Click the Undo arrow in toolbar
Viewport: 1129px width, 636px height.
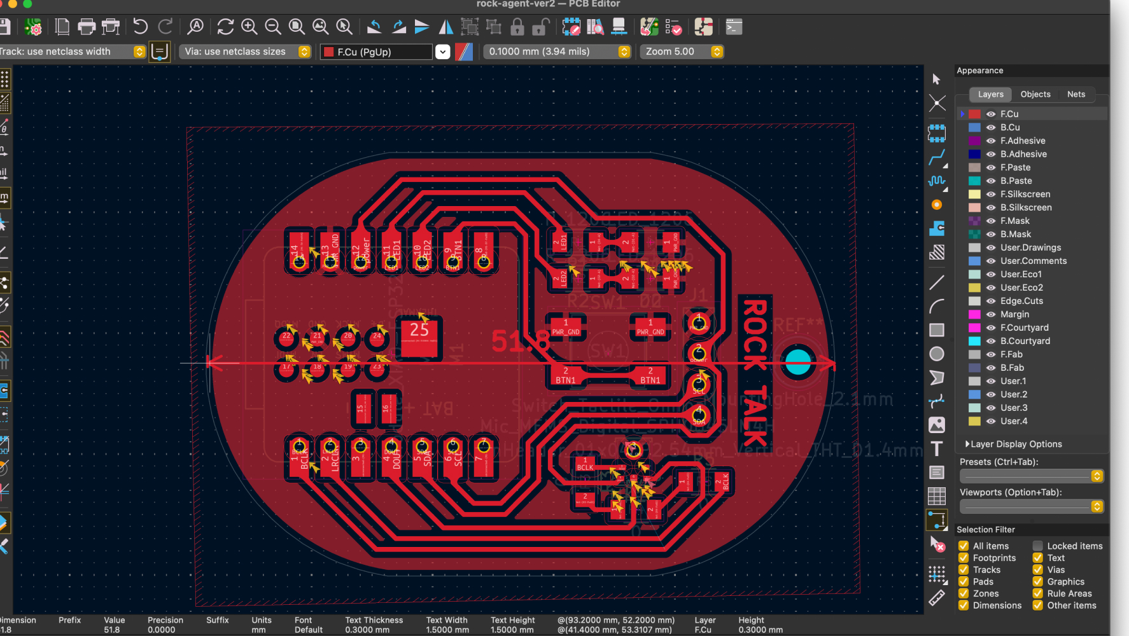[x=140, y=27]
